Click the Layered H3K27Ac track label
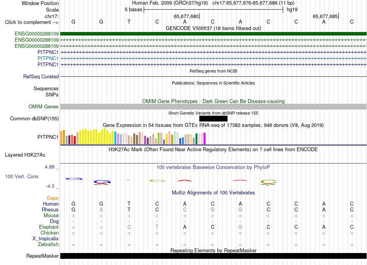This screenshot has width=367, height=265. [25, 155]
